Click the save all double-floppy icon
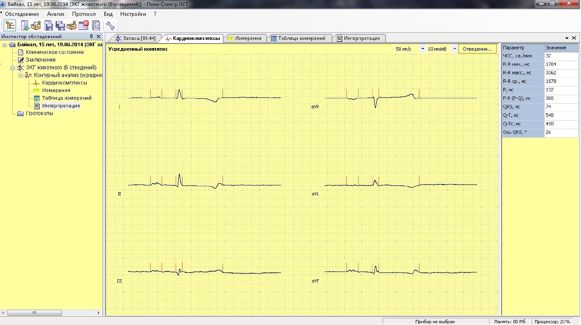Screen dimensions: 581x325 [x=60, y=26]
